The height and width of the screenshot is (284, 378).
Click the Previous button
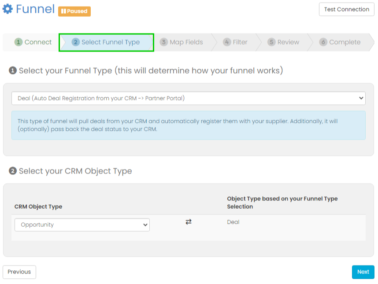(19, 272)
